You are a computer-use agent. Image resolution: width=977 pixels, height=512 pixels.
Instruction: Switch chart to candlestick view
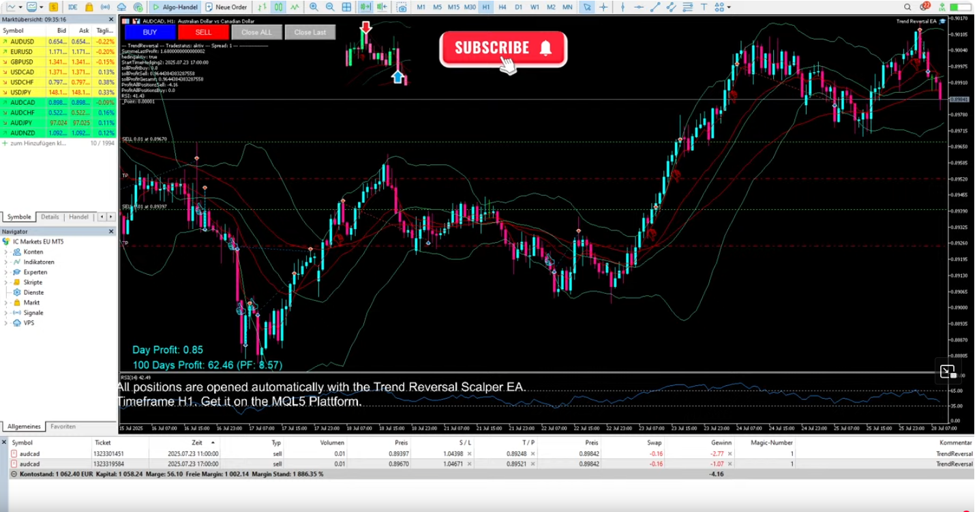278,7
